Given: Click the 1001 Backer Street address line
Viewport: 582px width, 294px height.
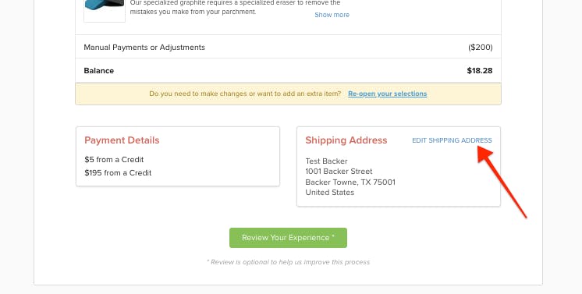Looking at the screenshot, I should coord(339,171).
